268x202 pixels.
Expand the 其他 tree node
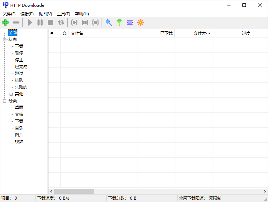(11, 94)
